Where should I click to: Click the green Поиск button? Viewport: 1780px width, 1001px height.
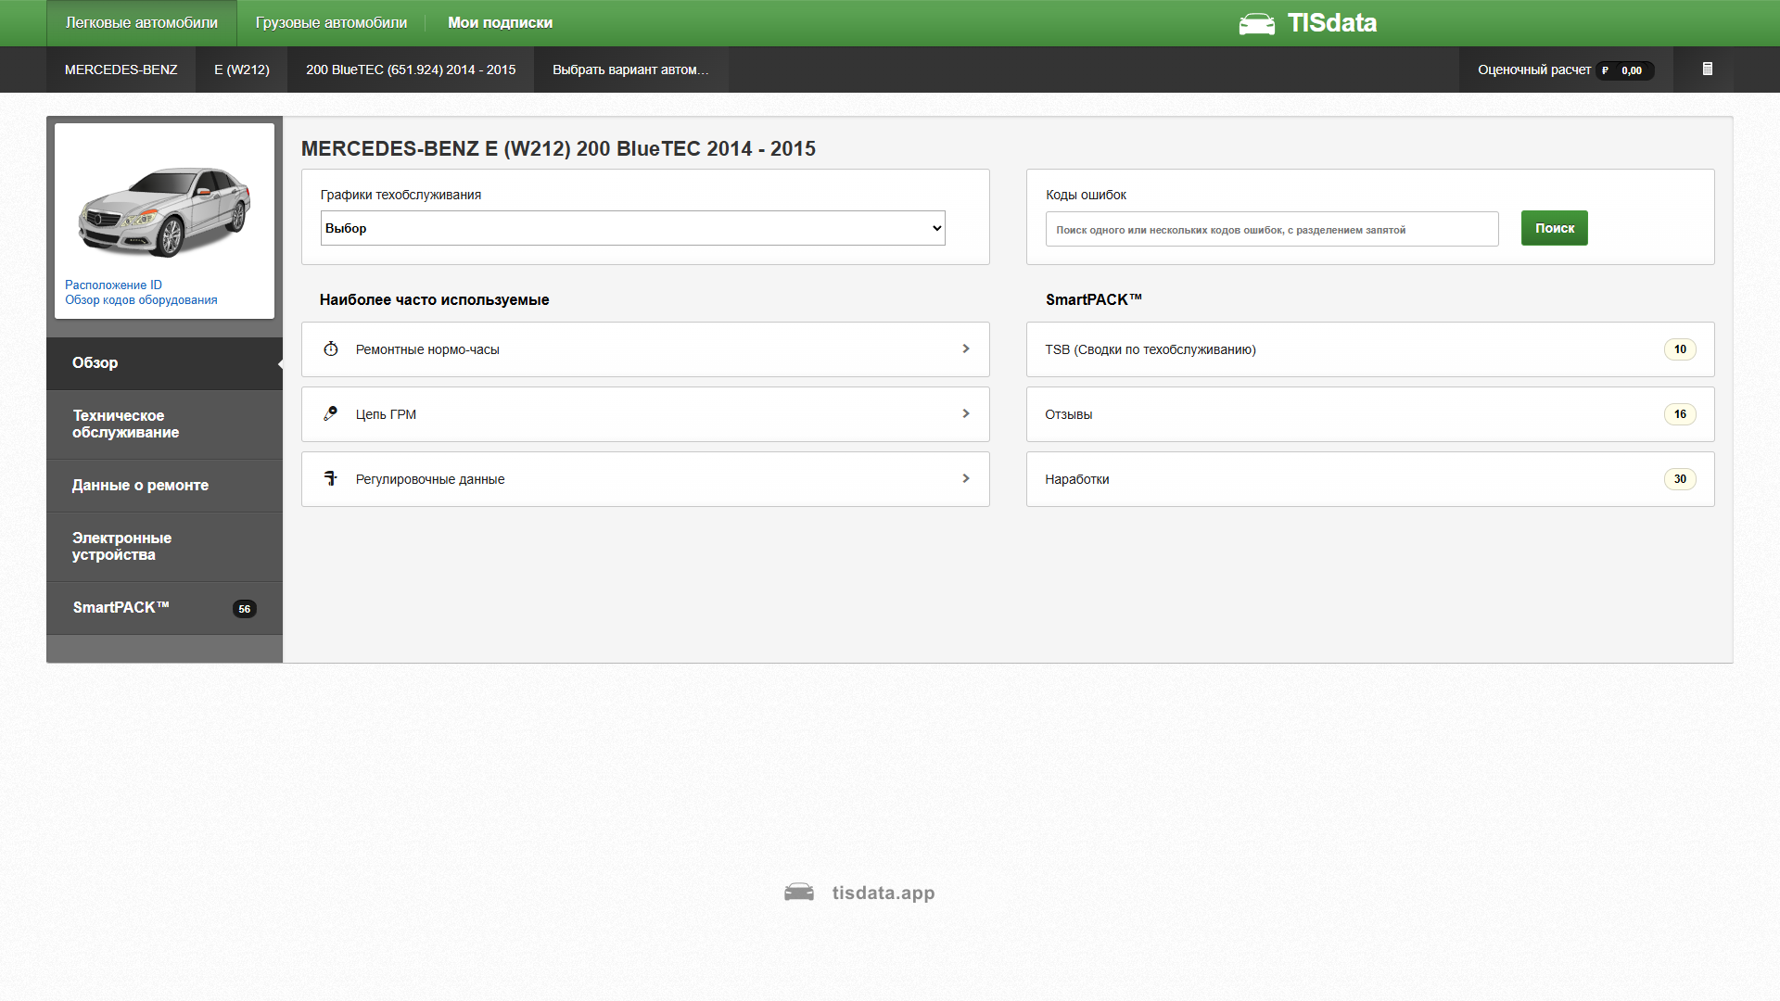point(1554,228)
